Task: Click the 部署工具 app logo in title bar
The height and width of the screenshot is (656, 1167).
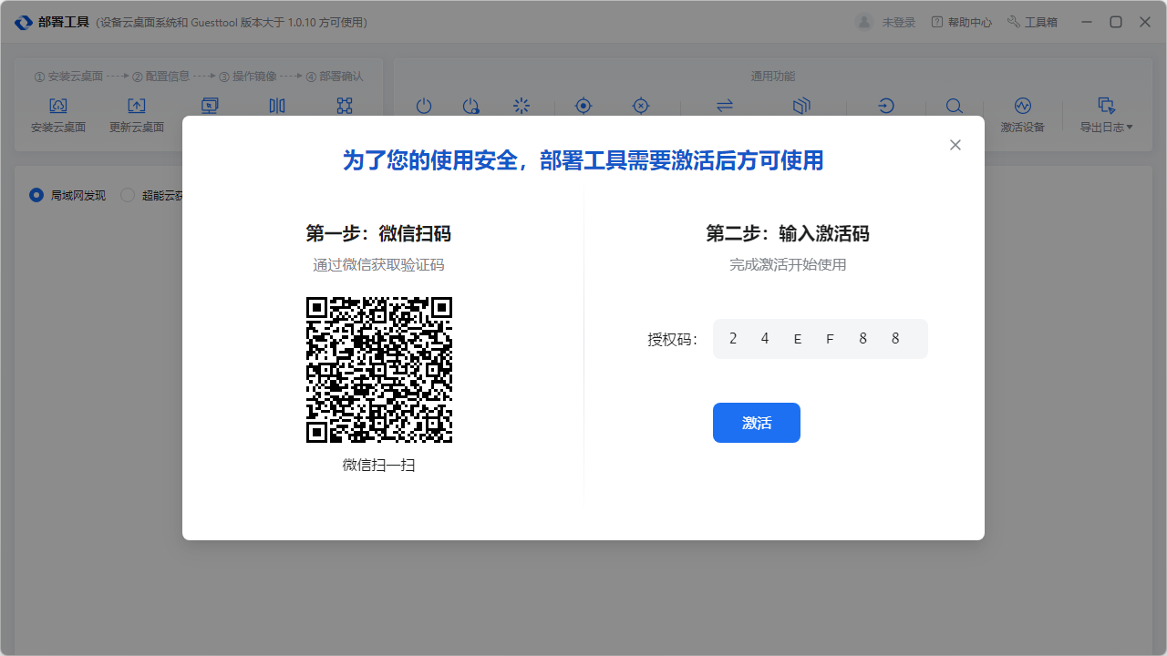Action: click(24, 22)
